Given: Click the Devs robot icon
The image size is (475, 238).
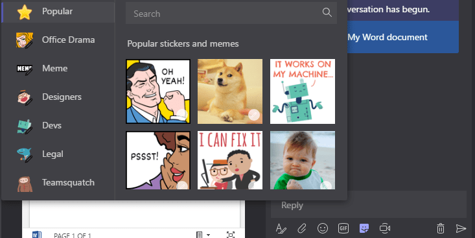Looking at the screenshot, I should 25,126.
